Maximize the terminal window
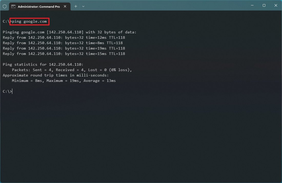This screenshot has height=183, width=282. pos(264,5)
